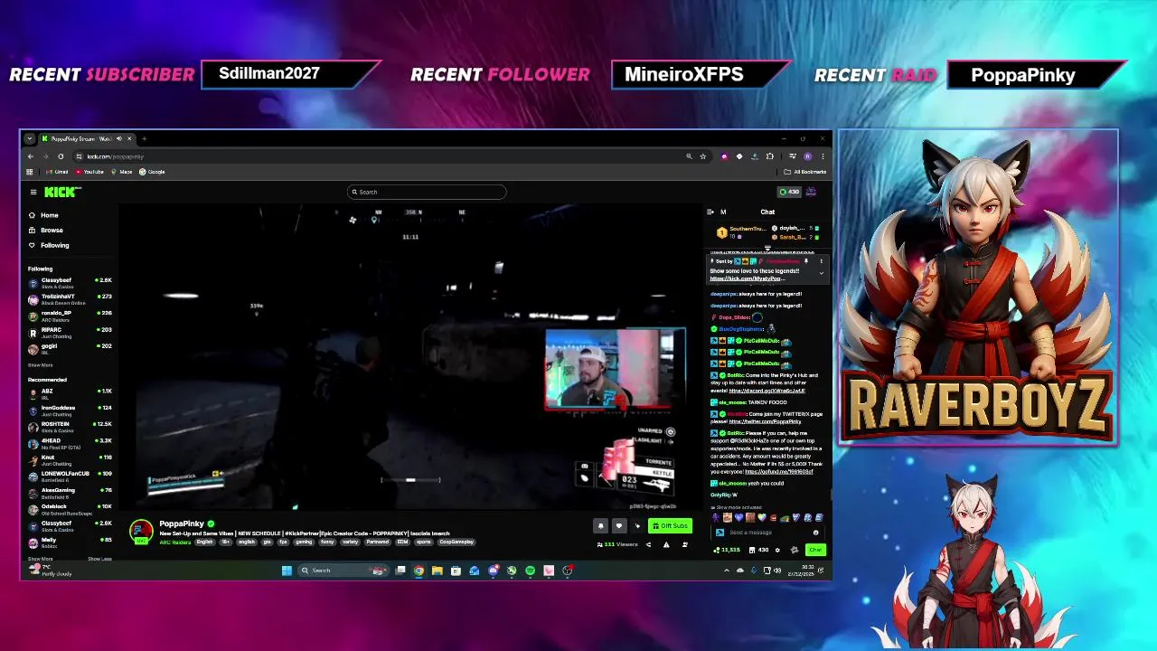Image resolution: width=1157 pixels, height=651 pixels.
Task: Click the Send a message chat field
Action: (768, 533)
